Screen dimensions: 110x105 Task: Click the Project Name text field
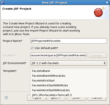[69, 41]
